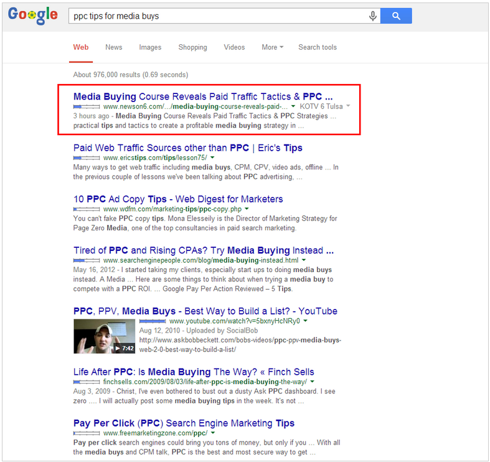Open PPC, PPV, Media Buys YouTube result

(205, 311)
